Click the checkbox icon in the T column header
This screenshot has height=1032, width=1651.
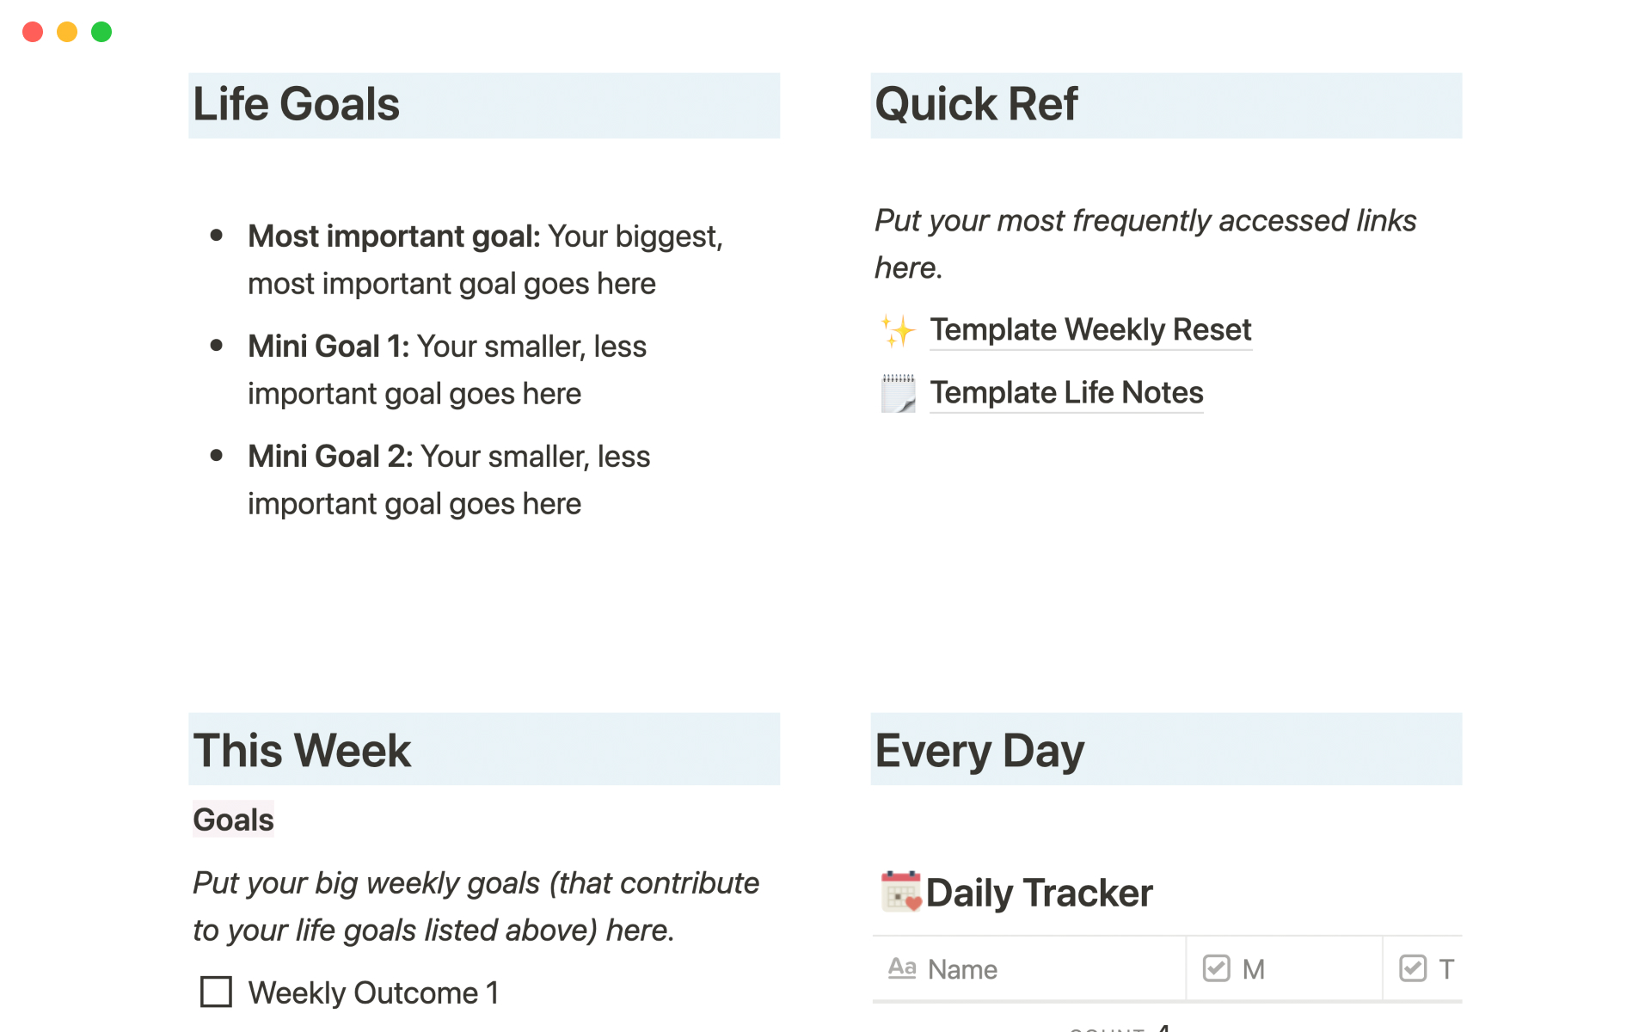1413,968
